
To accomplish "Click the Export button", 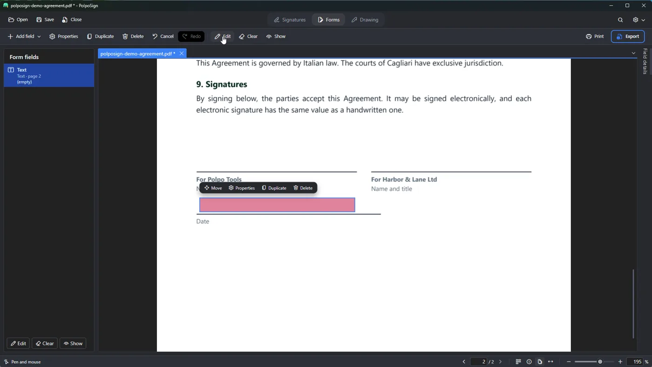I will [628, 36].
